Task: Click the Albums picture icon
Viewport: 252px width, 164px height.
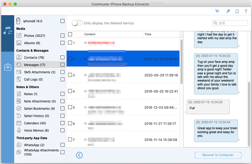Action: (x=19, y=43)
